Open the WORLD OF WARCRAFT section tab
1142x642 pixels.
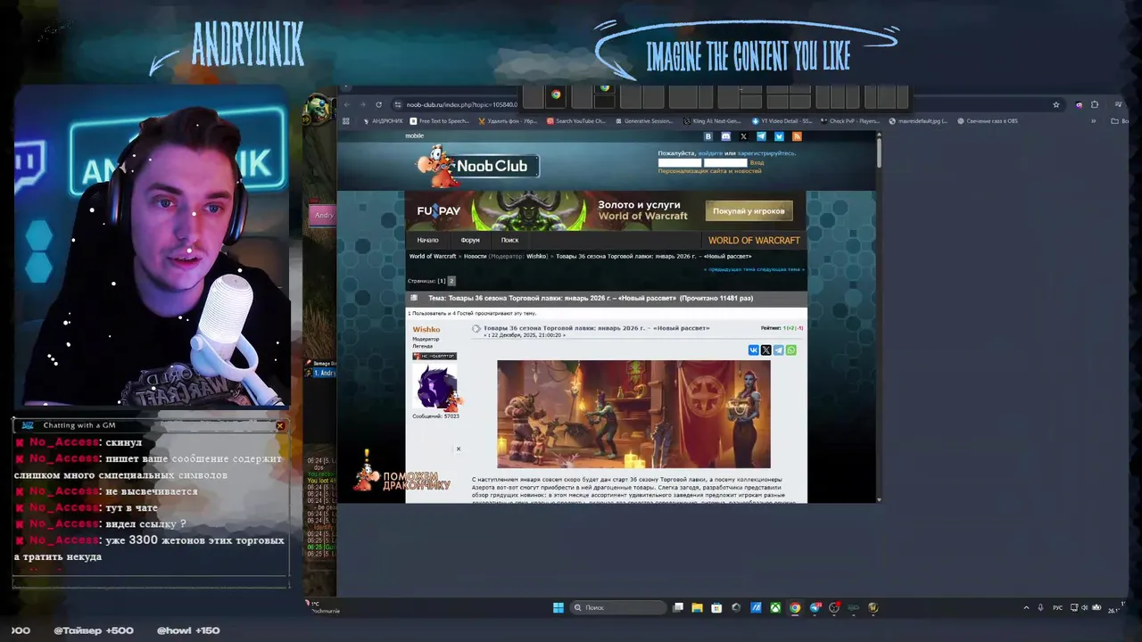point(754,240)
